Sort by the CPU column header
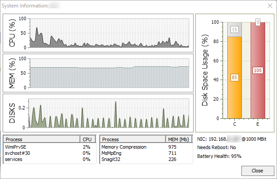Image resolution: width=277 pixels, height=179 pixels. pyautogui.click(x=88, y=139)
